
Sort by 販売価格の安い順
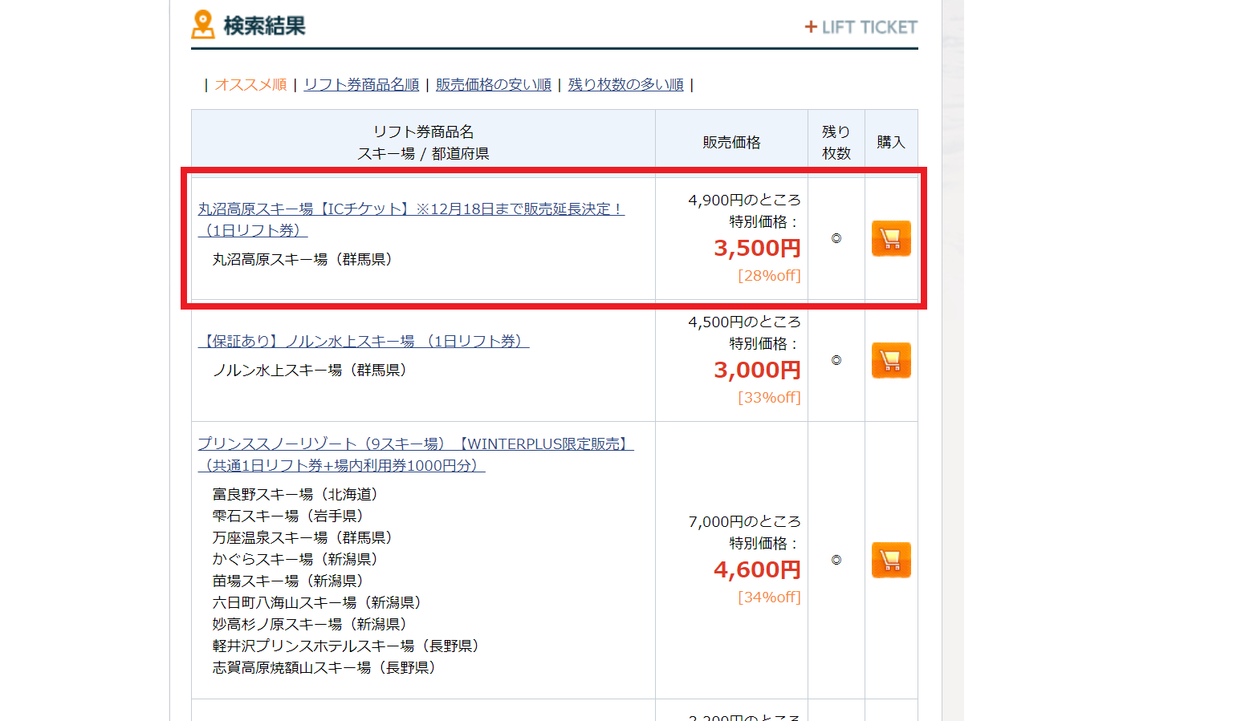coord(493,85)
